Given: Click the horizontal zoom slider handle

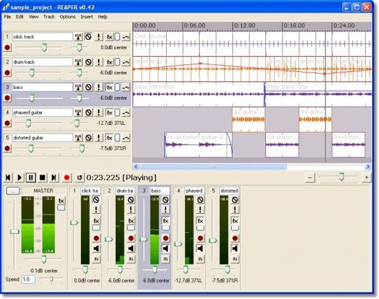Looking at the screenshot, I should 341,177.
